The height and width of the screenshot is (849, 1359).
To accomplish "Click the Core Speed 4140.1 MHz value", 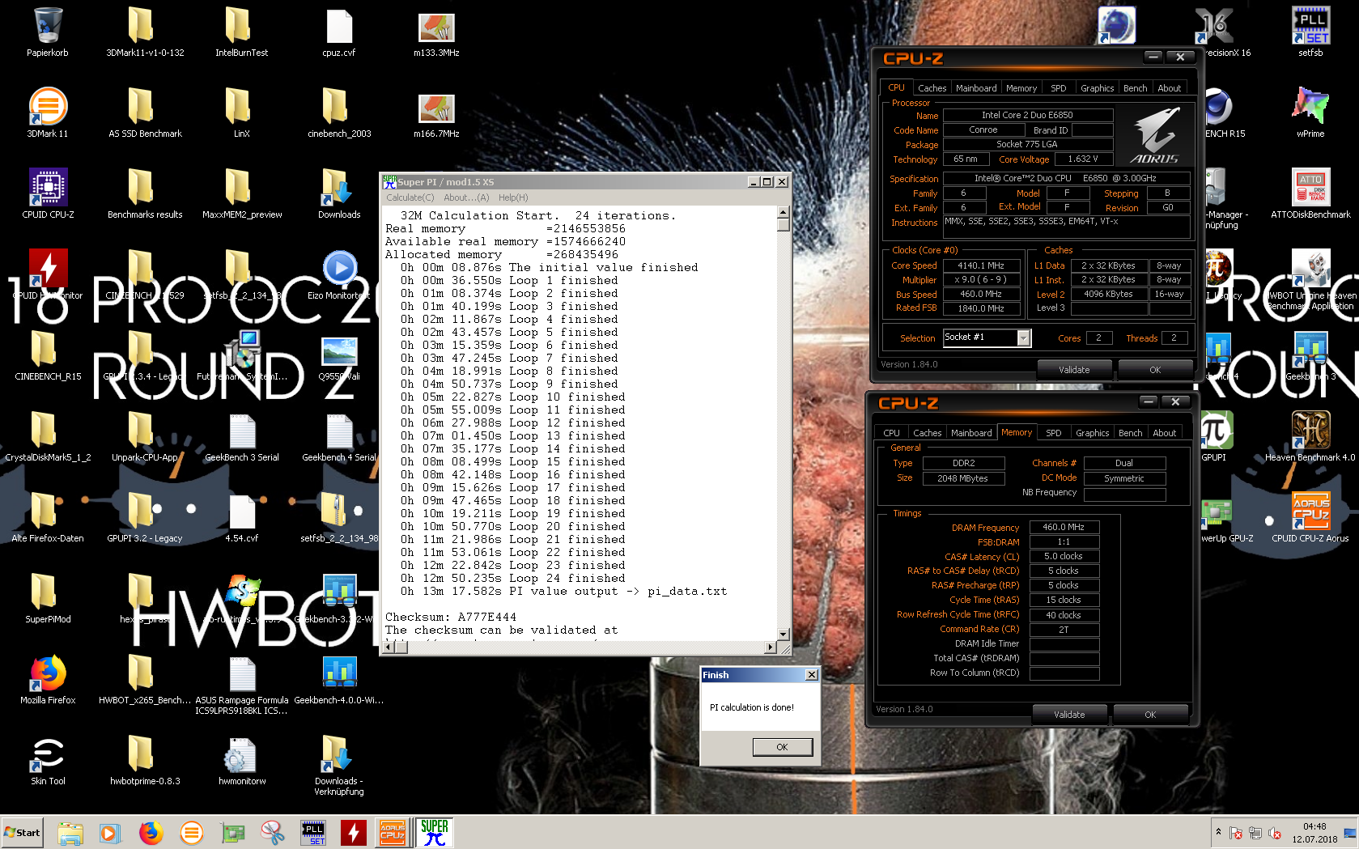I will point(980,265).
